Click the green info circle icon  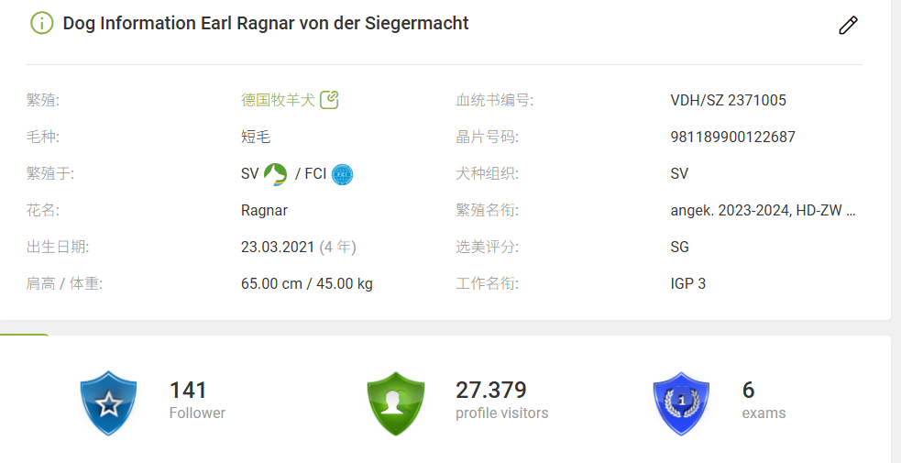[x=42, y=24]
